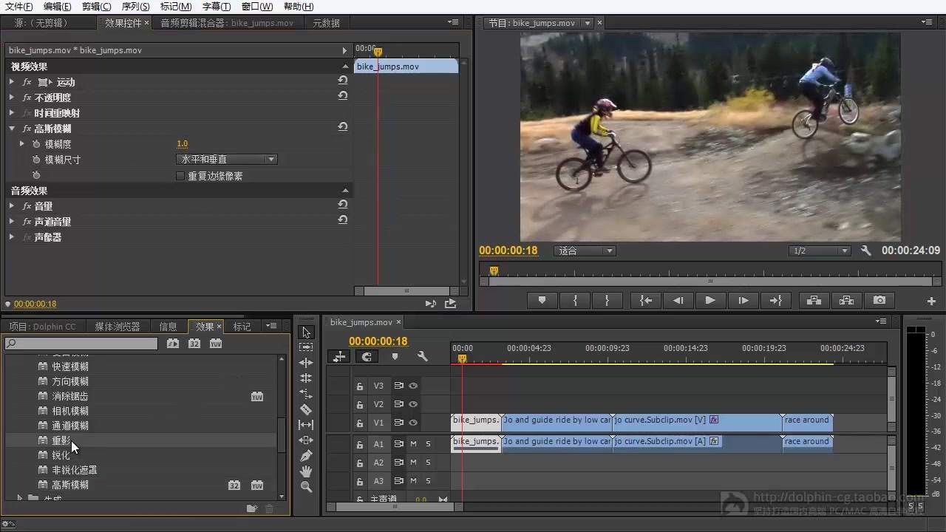Toggle V3 track output eye
Image resolution: width=946 pixels, height=532 pixels.
pos(413,386)
